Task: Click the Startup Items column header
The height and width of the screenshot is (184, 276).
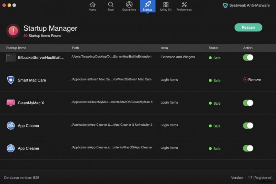Action: point(16,48)
